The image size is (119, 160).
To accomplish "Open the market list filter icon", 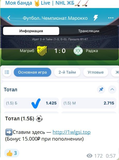I will coord(7,72).
